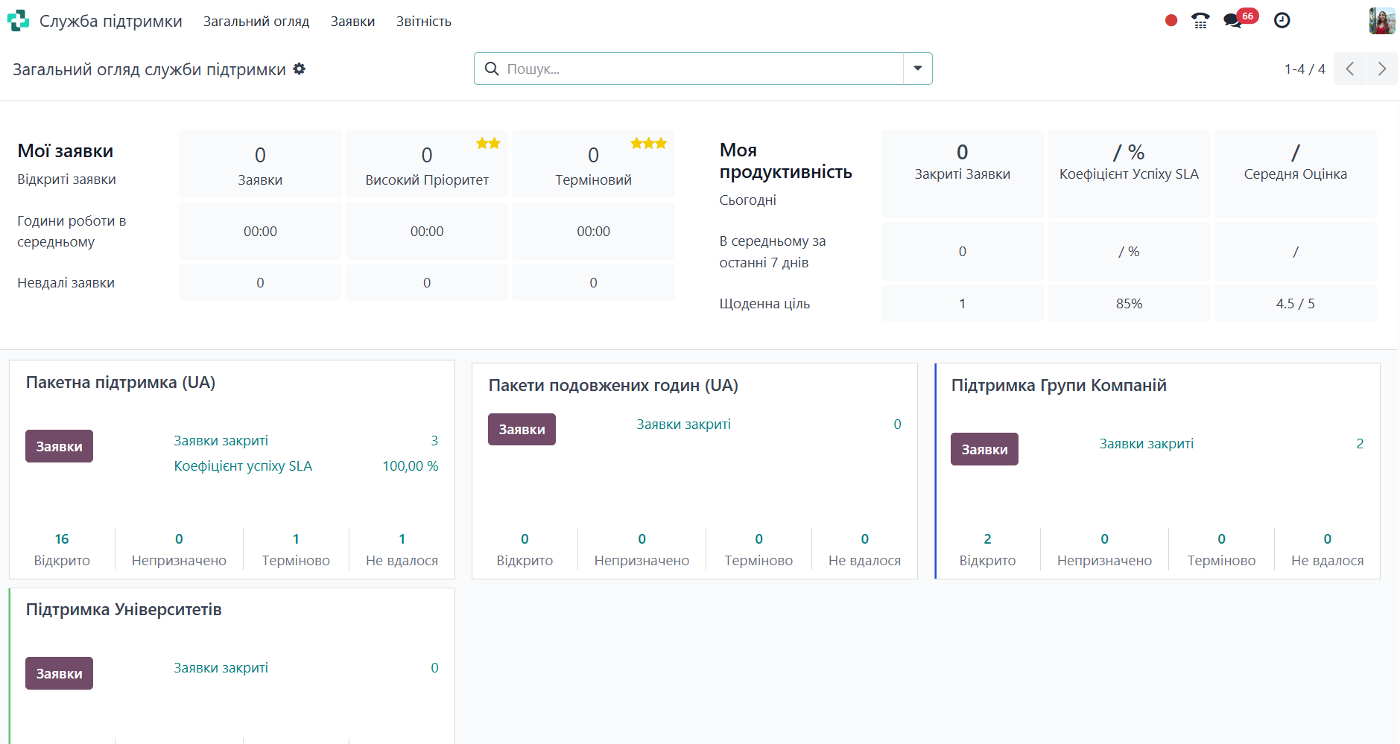Open Непризначено count in Пакетна підтримка
1400x744 pixels.
(x=179, y=550)
